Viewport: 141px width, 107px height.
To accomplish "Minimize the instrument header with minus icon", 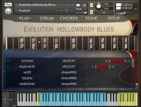I will 136,6.
